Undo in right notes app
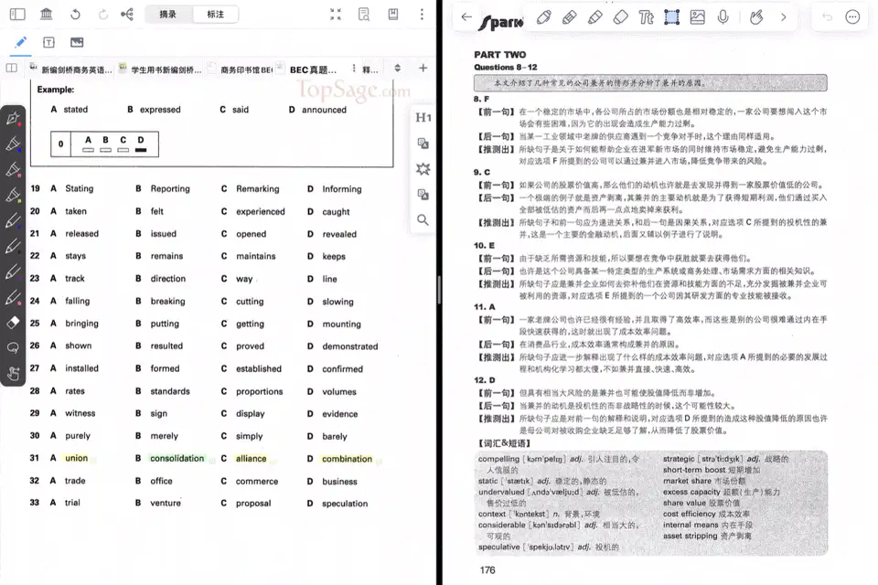The width and height of the screenshot is (878, 585). pyautogui.click(x=827, y=17)
